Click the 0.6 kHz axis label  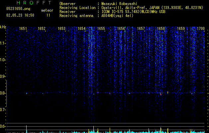(x=3, y=126)
